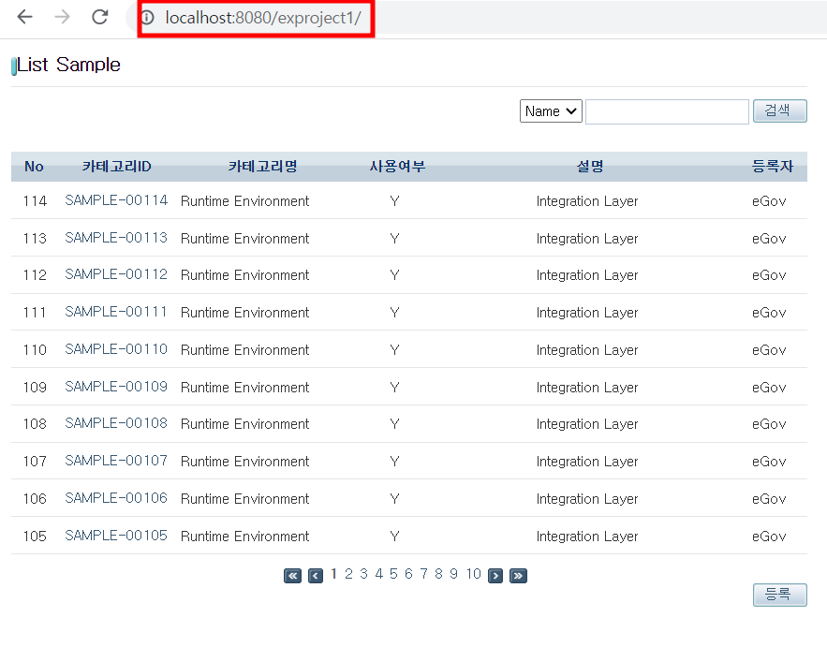Click the List Sample page title
Screen dimensions: 827x647
point(68,65)
